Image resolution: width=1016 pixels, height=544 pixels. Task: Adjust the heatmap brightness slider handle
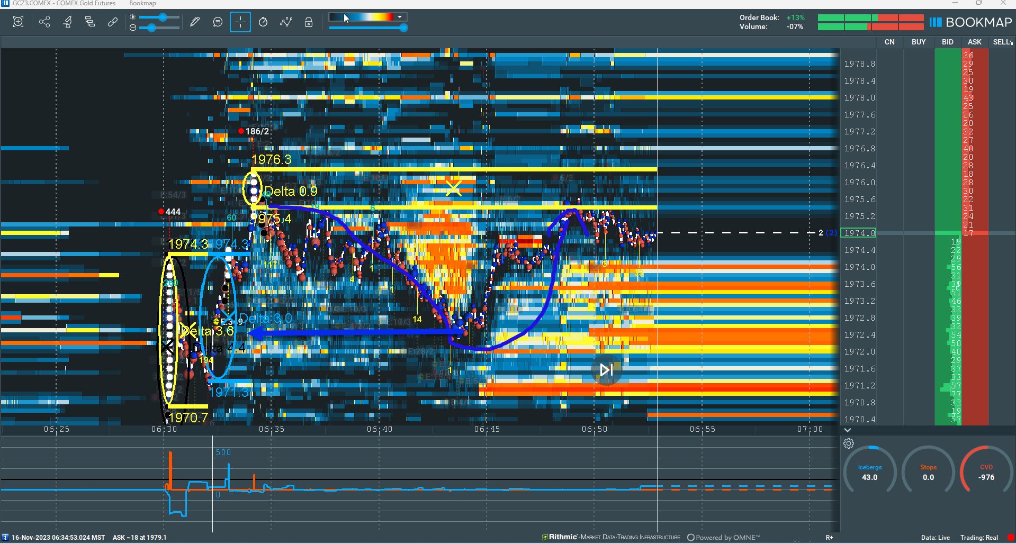163,17
